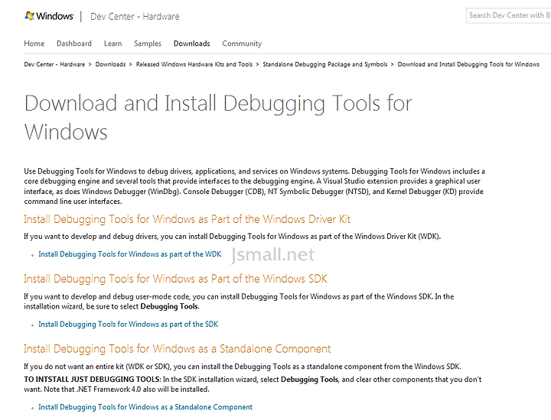
Task: Click sentence If you want to develop and debug drivers
Action: click(233, 237)
